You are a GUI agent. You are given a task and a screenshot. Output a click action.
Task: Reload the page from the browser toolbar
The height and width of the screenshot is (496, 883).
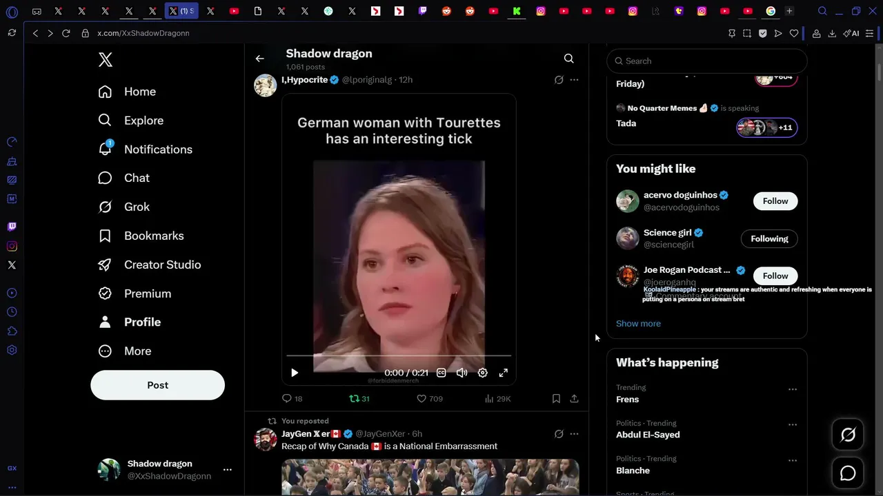click(x=66, y=33)
